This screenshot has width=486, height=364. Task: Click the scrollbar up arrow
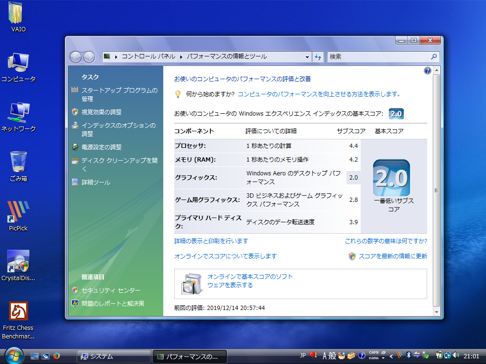point(437,70)
